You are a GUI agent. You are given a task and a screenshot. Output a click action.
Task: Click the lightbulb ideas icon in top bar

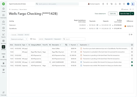pyautogui.click(x=107, y=4)
